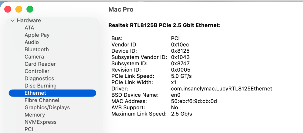Screen dimensions: 303x133
Task: Open the PCI hardware entry
Action: (29, 129)
